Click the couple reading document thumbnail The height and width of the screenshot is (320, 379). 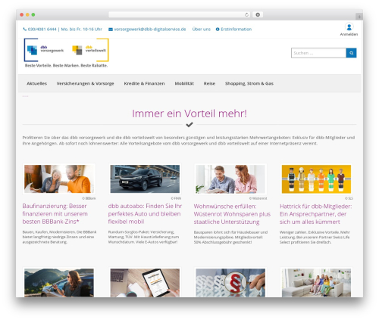pyautogui.click(x=230, y=179)
